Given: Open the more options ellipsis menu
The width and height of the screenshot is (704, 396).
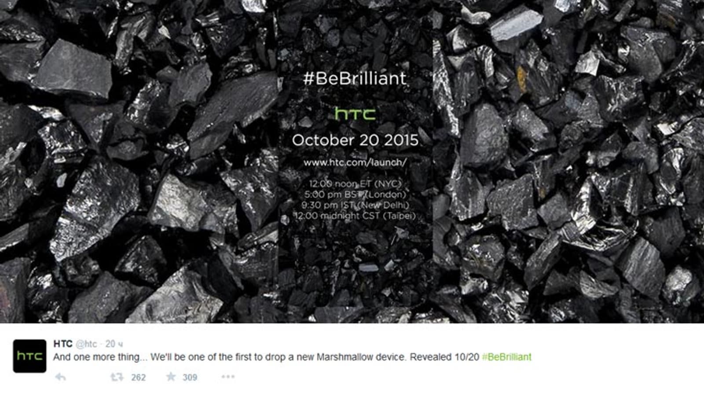Looking at the screenshot, I should 228,377.
